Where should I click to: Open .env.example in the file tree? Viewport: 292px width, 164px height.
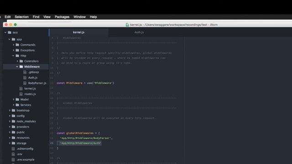pyautogui.click(x=26, y=159)
